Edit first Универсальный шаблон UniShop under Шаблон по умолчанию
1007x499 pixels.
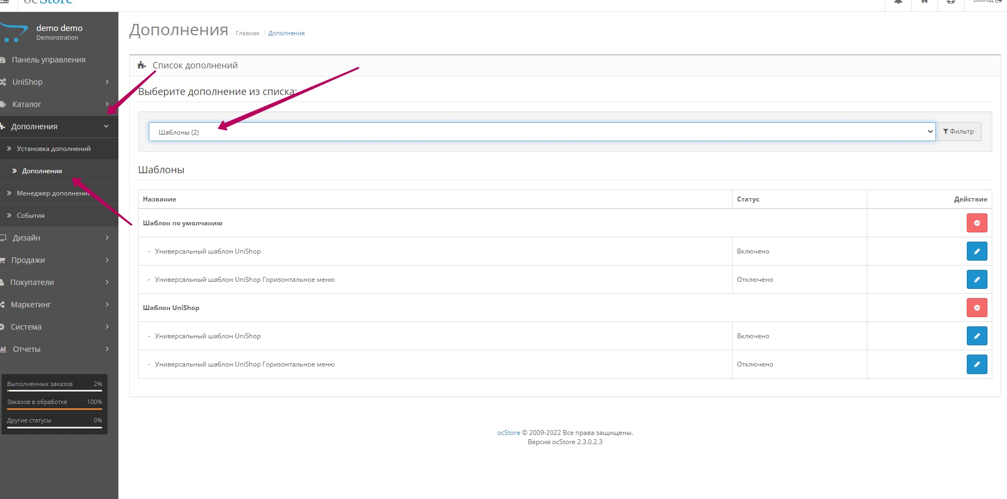tap(977, 251)
